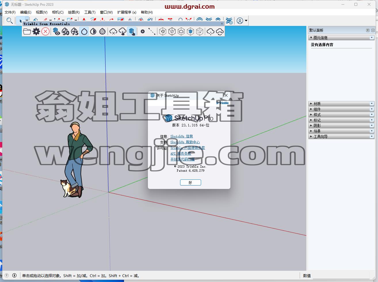This screenshot has width=378, height=282.
Task: Open the 扩展程序 (x) menu
Action: click(x=127, y=12)
